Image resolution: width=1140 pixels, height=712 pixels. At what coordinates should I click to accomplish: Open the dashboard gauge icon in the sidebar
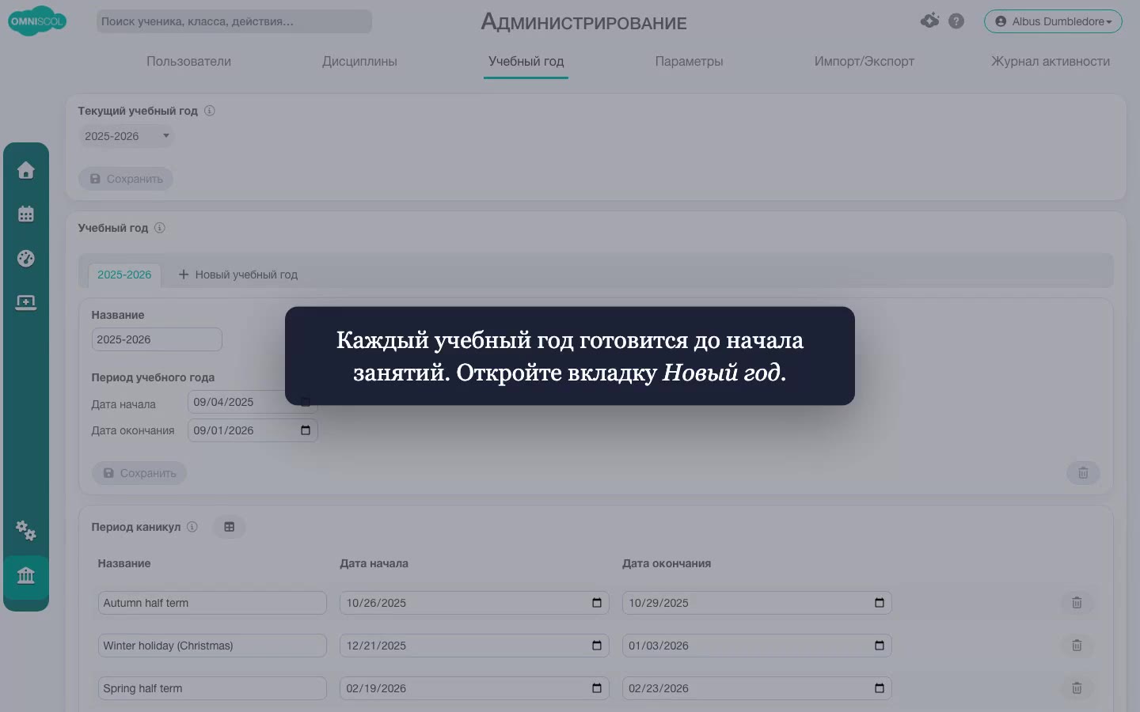point(26,259)
